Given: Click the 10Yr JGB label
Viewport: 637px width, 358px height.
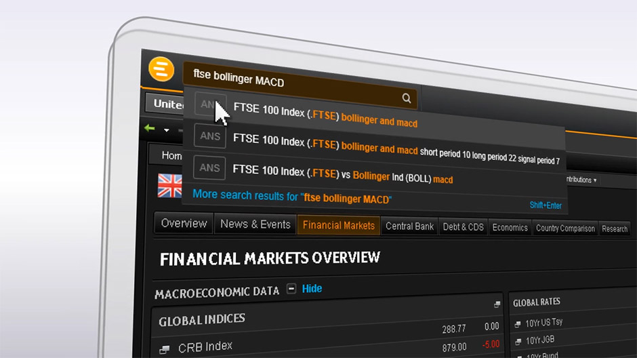Looking at the screenshot, I should [x=539, y=340].
